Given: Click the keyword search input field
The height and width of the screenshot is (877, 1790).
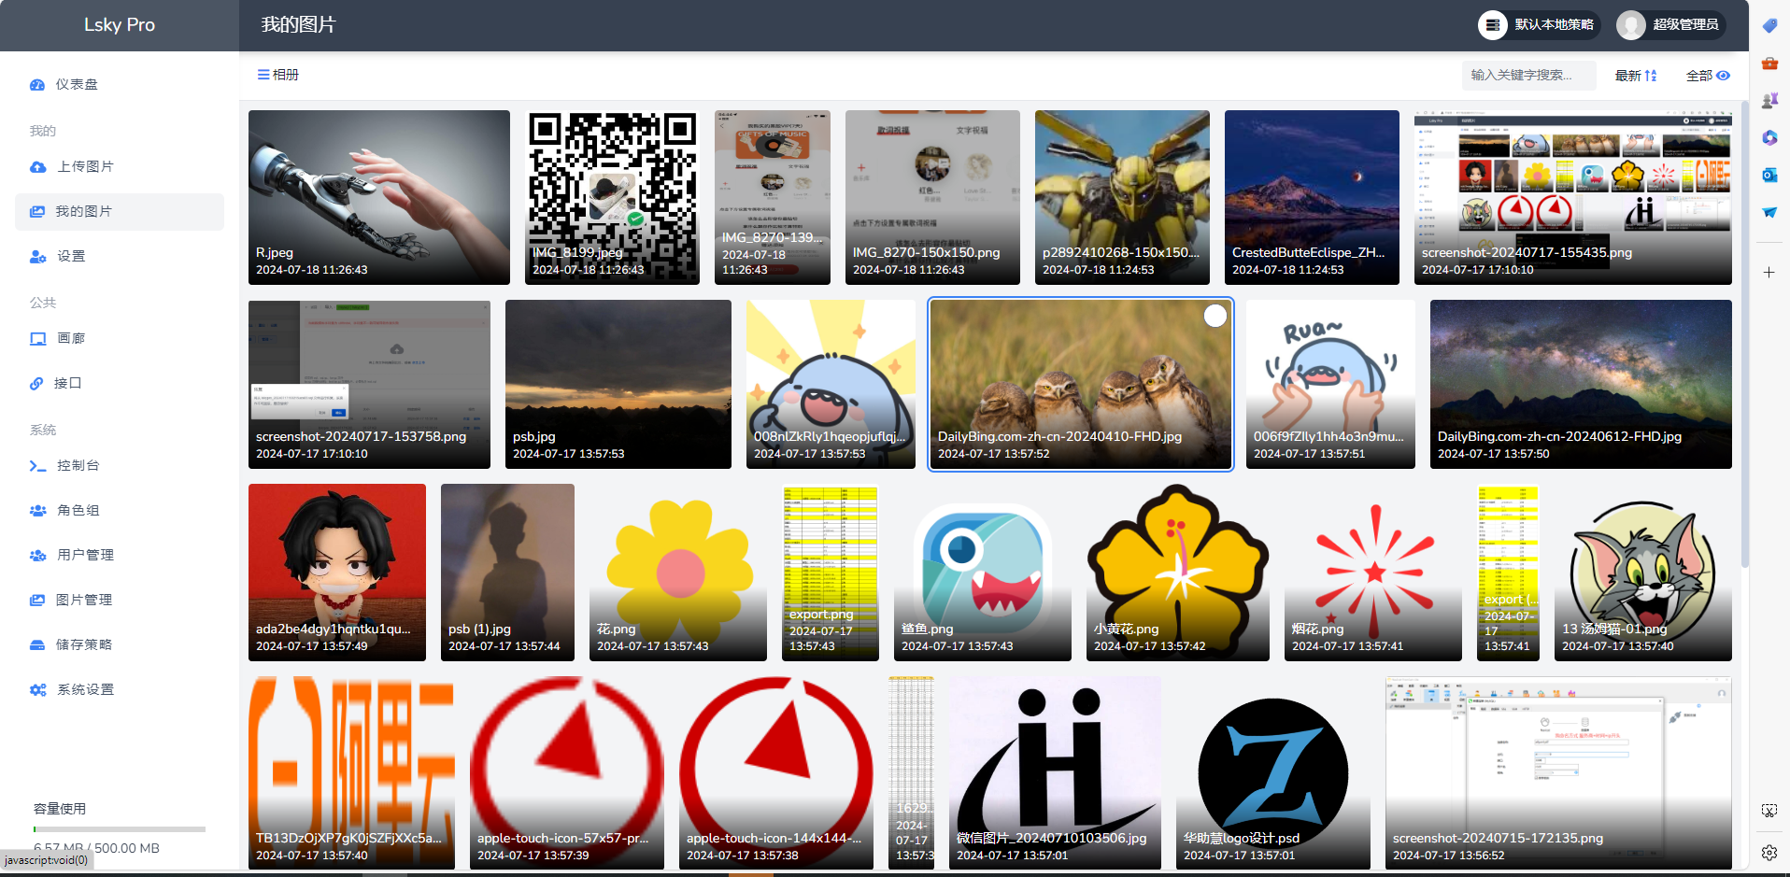Looking at the screenshot, I should point(1528,76).
